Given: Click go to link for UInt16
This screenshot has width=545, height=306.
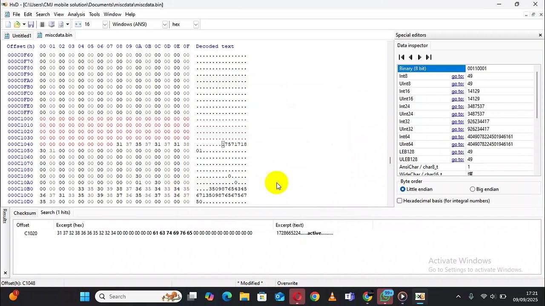Looking at the screenshot, I should click(458, 99).
